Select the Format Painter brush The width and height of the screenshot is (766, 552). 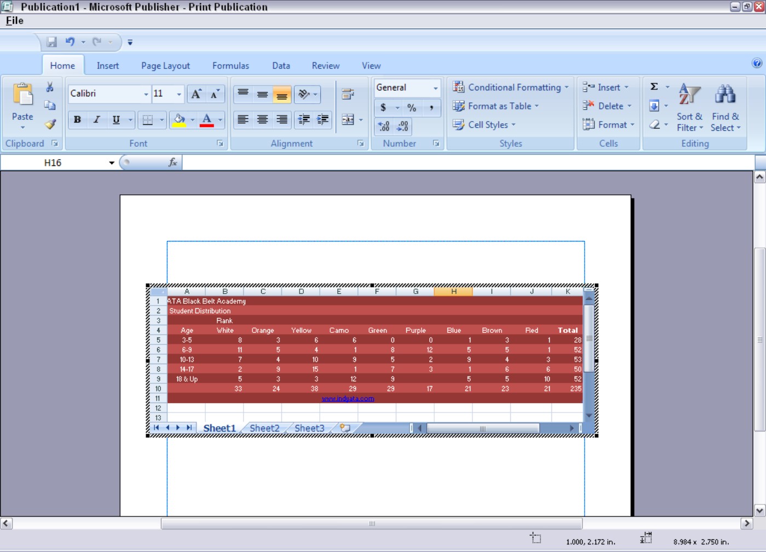(50, 124)
